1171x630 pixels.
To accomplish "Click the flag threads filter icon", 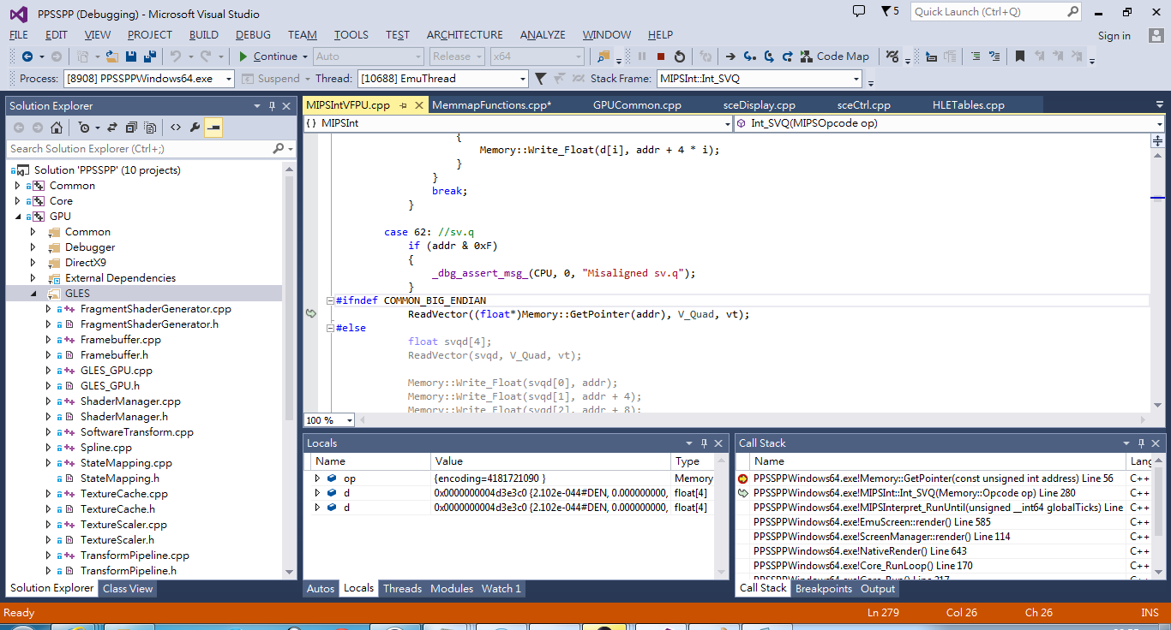I will click(x=541, y=79).
